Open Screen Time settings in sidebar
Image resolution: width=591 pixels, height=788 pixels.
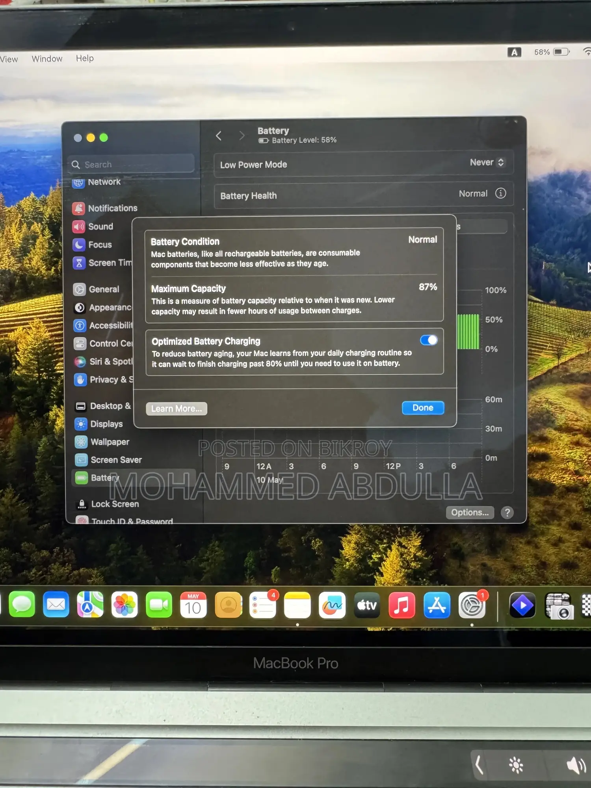pyautogui.click(x=102, y=263)
